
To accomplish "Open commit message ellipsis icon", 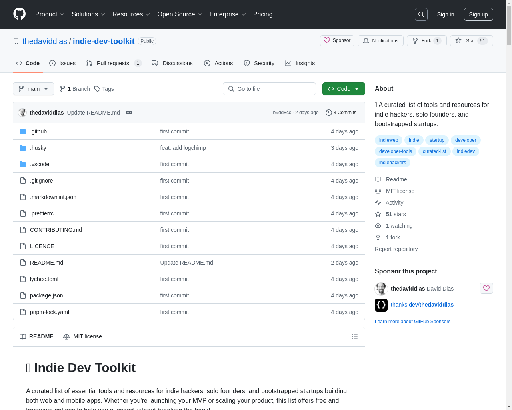I will [x=129, y=113].
